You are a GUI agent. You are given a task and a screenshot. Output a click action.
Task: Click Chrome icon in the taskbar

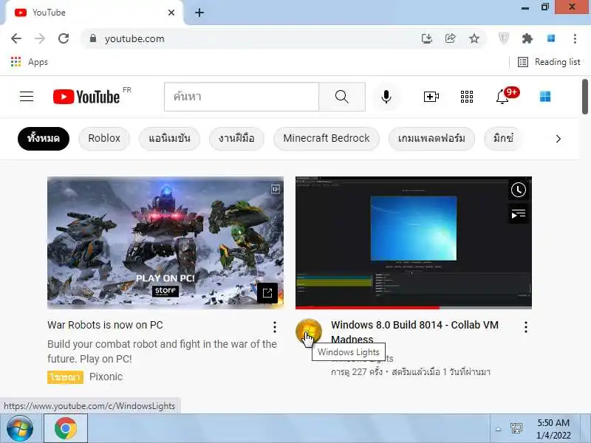tap(66, 428)
